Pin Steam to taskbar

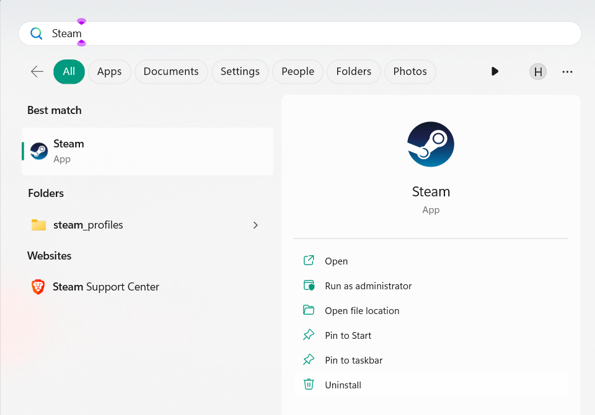(x=353, y=360)
